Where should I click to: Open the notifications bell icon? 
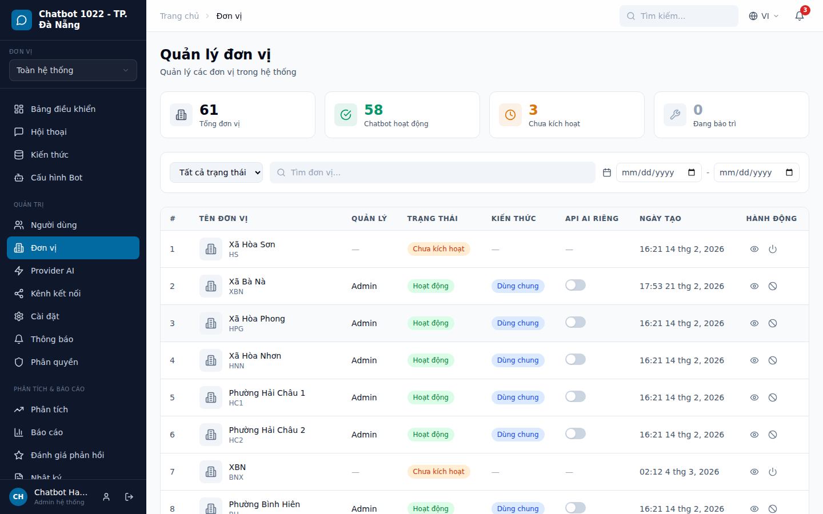pos(800,16)
